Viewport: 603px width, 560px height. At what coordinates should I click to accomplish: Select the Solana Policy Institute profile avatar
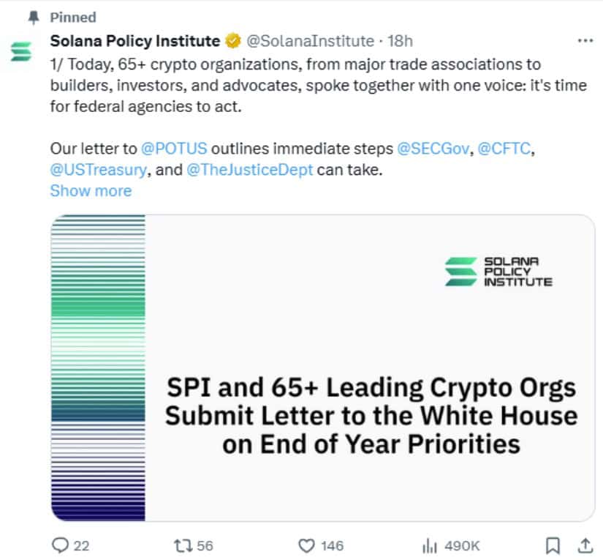tap(20, 50)
